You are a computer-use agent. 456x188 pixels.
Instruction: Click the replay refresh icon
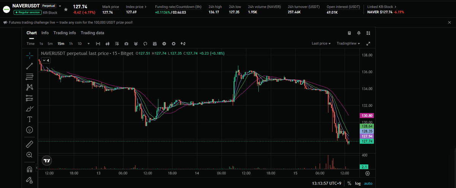(x=145, y=43)
